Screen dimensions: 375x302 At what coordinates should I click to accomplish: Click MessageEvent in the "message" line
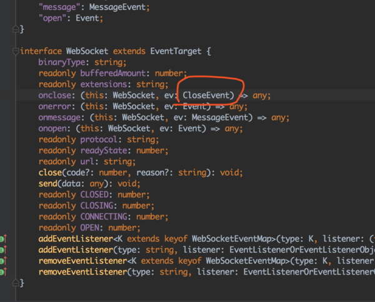point(117,7)
